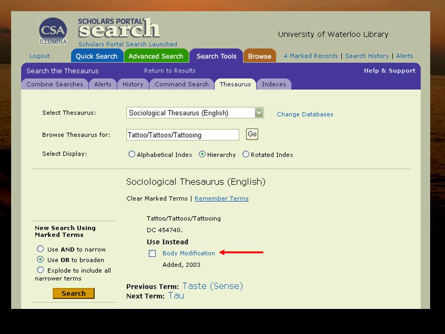Select Hierarchy display option
This screenshot has height=334, width=445.
coord(202,154)
